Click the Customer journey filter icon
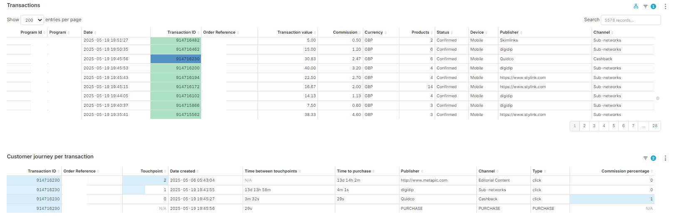 tap(645, 158)
